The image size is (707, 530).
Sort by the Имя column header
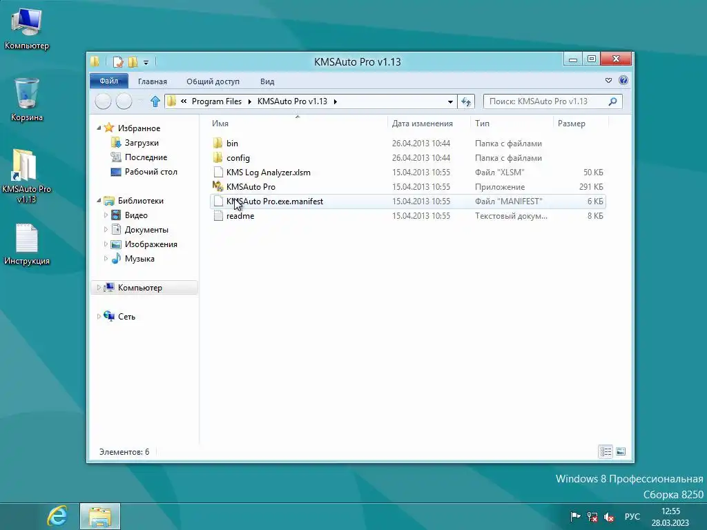tap(220, 124)
